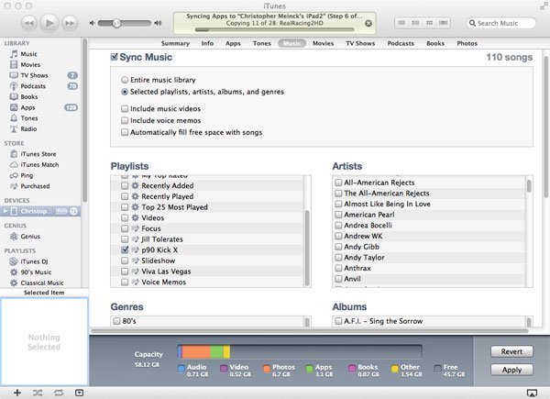Image resolution: width=550 pixels, height=399 pixels.
Task: Switch to the Apps tab
Action: (233, 43)
